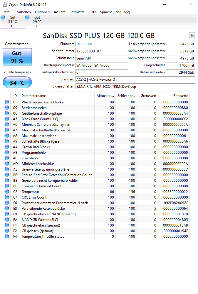Screen dimensions: 198x294
Task: Click the 34 °C temperature button
Action: [17, 82]
